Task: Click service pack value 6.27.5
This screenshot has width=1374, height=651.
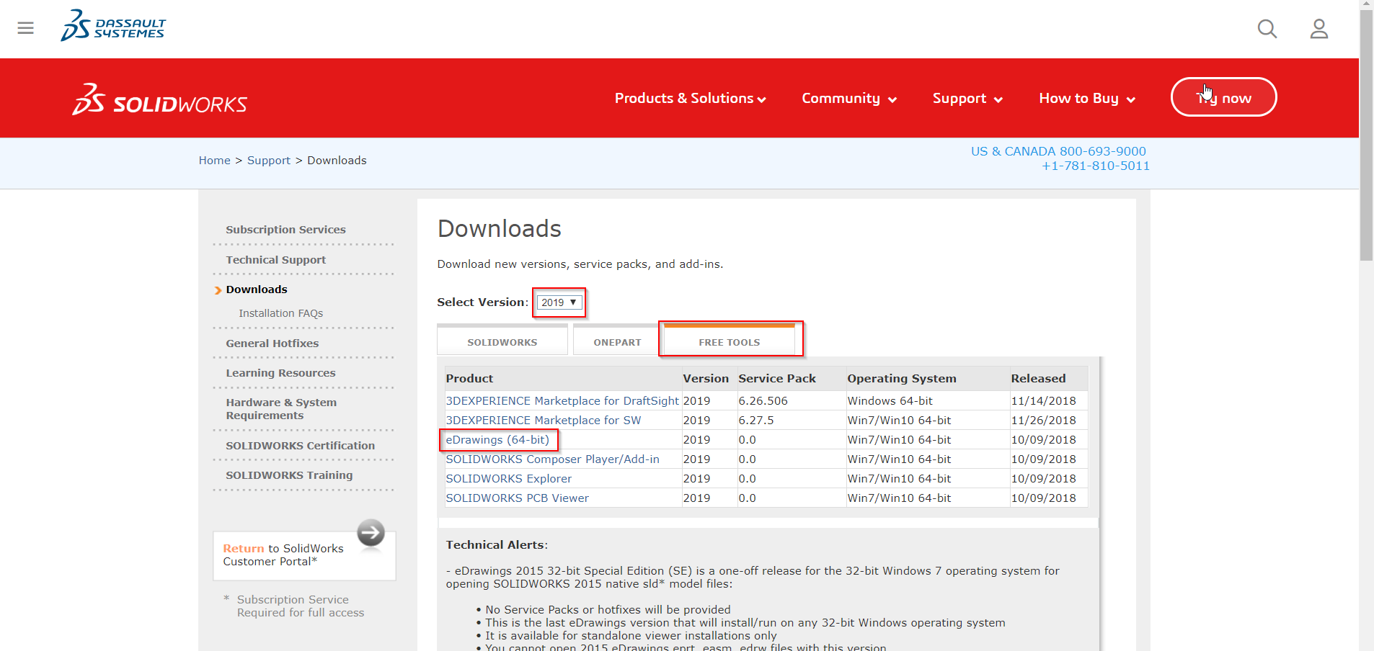Action: pos(756,421)
